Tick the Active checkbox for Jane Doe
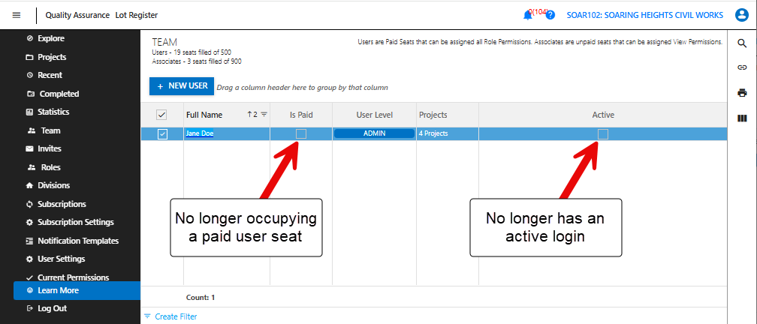This screenshot has height=324, width=757. (602, 134)
